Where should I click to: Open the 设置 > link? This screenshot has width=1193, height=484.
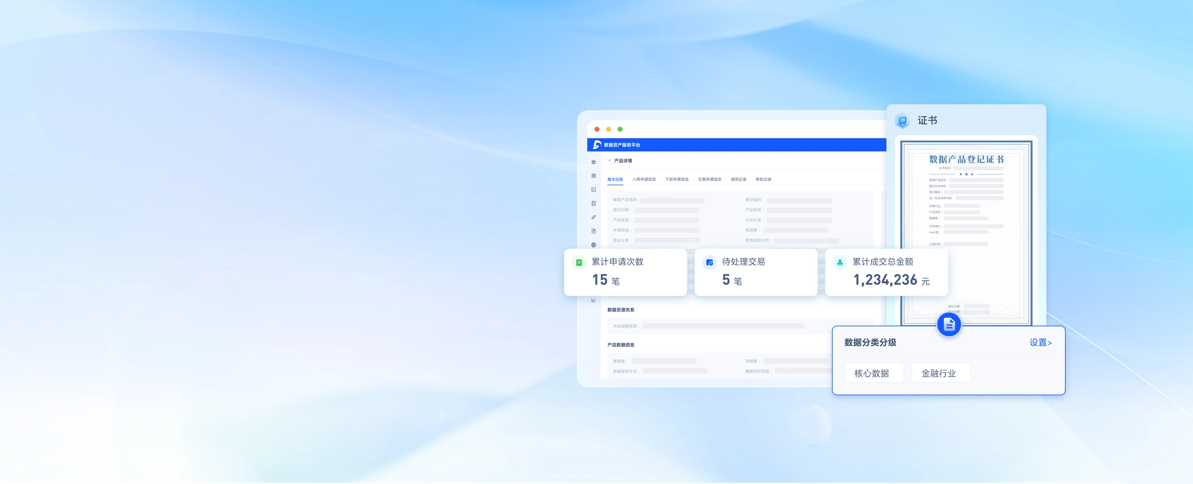click(1040, 343)
